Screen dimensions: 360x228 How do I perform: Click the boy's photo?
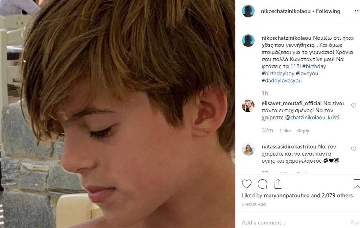[117, 114]
